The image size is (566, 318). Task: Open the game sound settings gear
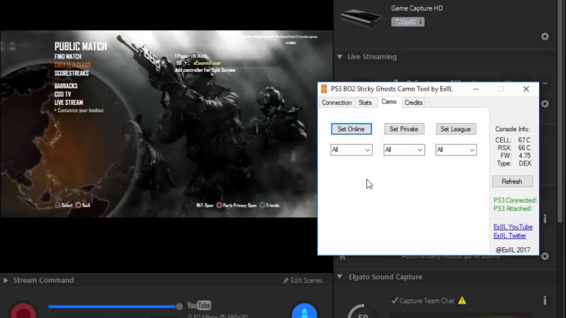[545, 256]
